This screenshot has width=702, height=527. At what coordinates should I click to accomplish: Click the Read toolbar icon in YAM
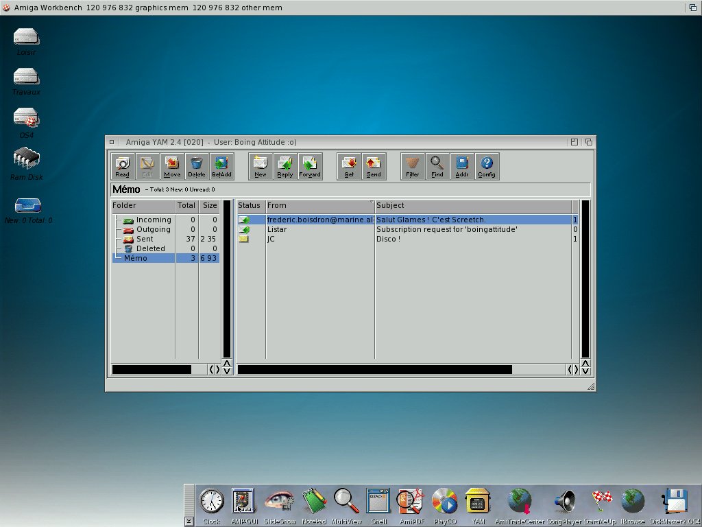tap(122, 166)
